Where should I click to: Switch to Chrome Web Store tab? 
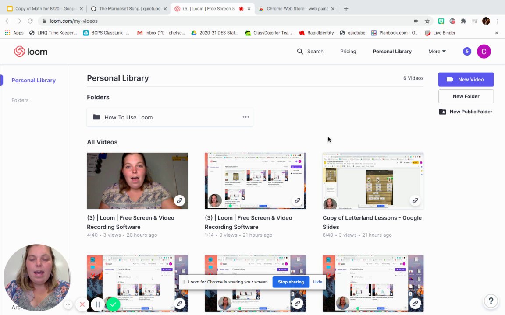click(x=296, y=9)
